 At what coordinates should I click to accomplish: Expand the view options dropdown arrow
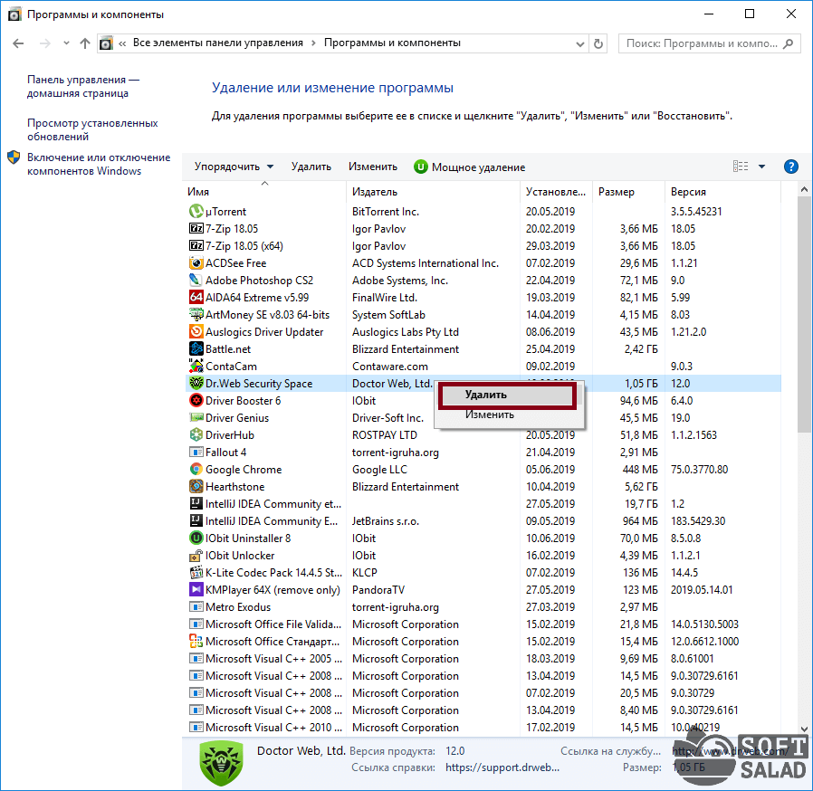coord(761,167)
